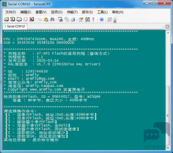The height and width of the screenshot is (153, 173).
Task: Click command 【3 - 擦除整个串行Flash】
Action: pyautogui.click(x=31, y=122)
